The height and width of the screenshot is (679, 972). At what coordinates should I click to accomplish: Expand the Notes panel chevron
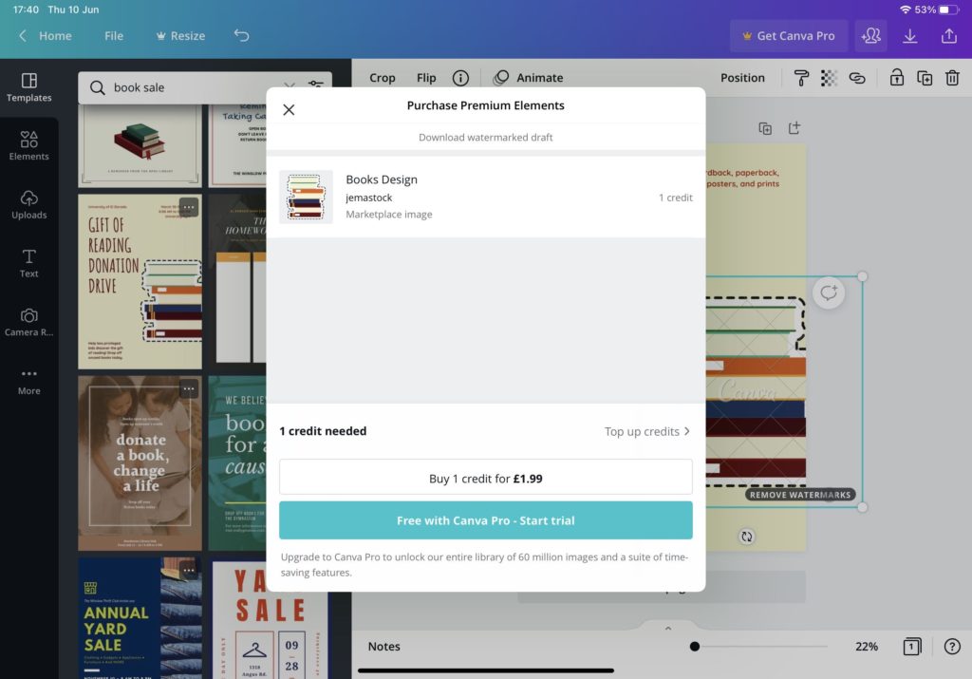point(667,628)
